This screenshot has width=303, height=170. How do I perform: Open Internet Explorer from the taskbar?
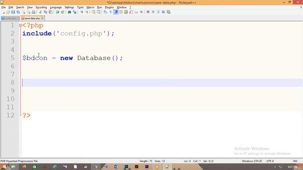pos(55,167)
